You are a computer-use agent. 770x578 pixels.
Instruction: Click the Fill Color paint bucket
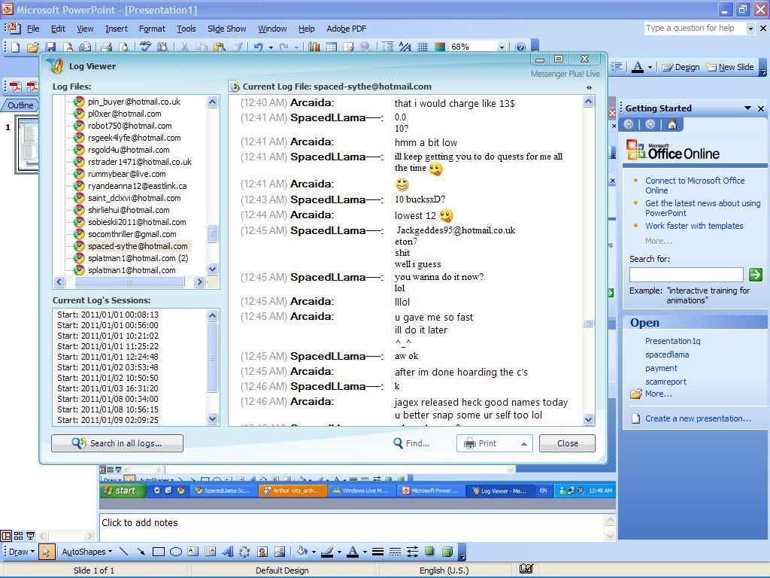pyautogui.click(x=302, y=552)
